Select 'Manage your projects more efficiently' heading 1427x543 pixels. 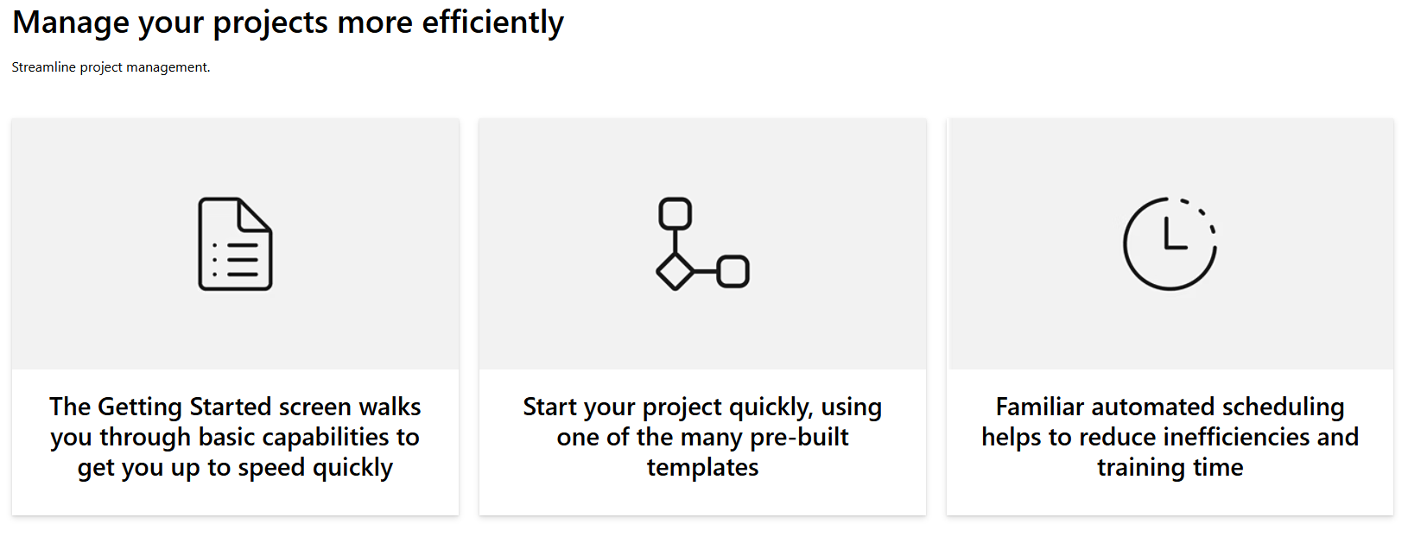pos(288,22)
